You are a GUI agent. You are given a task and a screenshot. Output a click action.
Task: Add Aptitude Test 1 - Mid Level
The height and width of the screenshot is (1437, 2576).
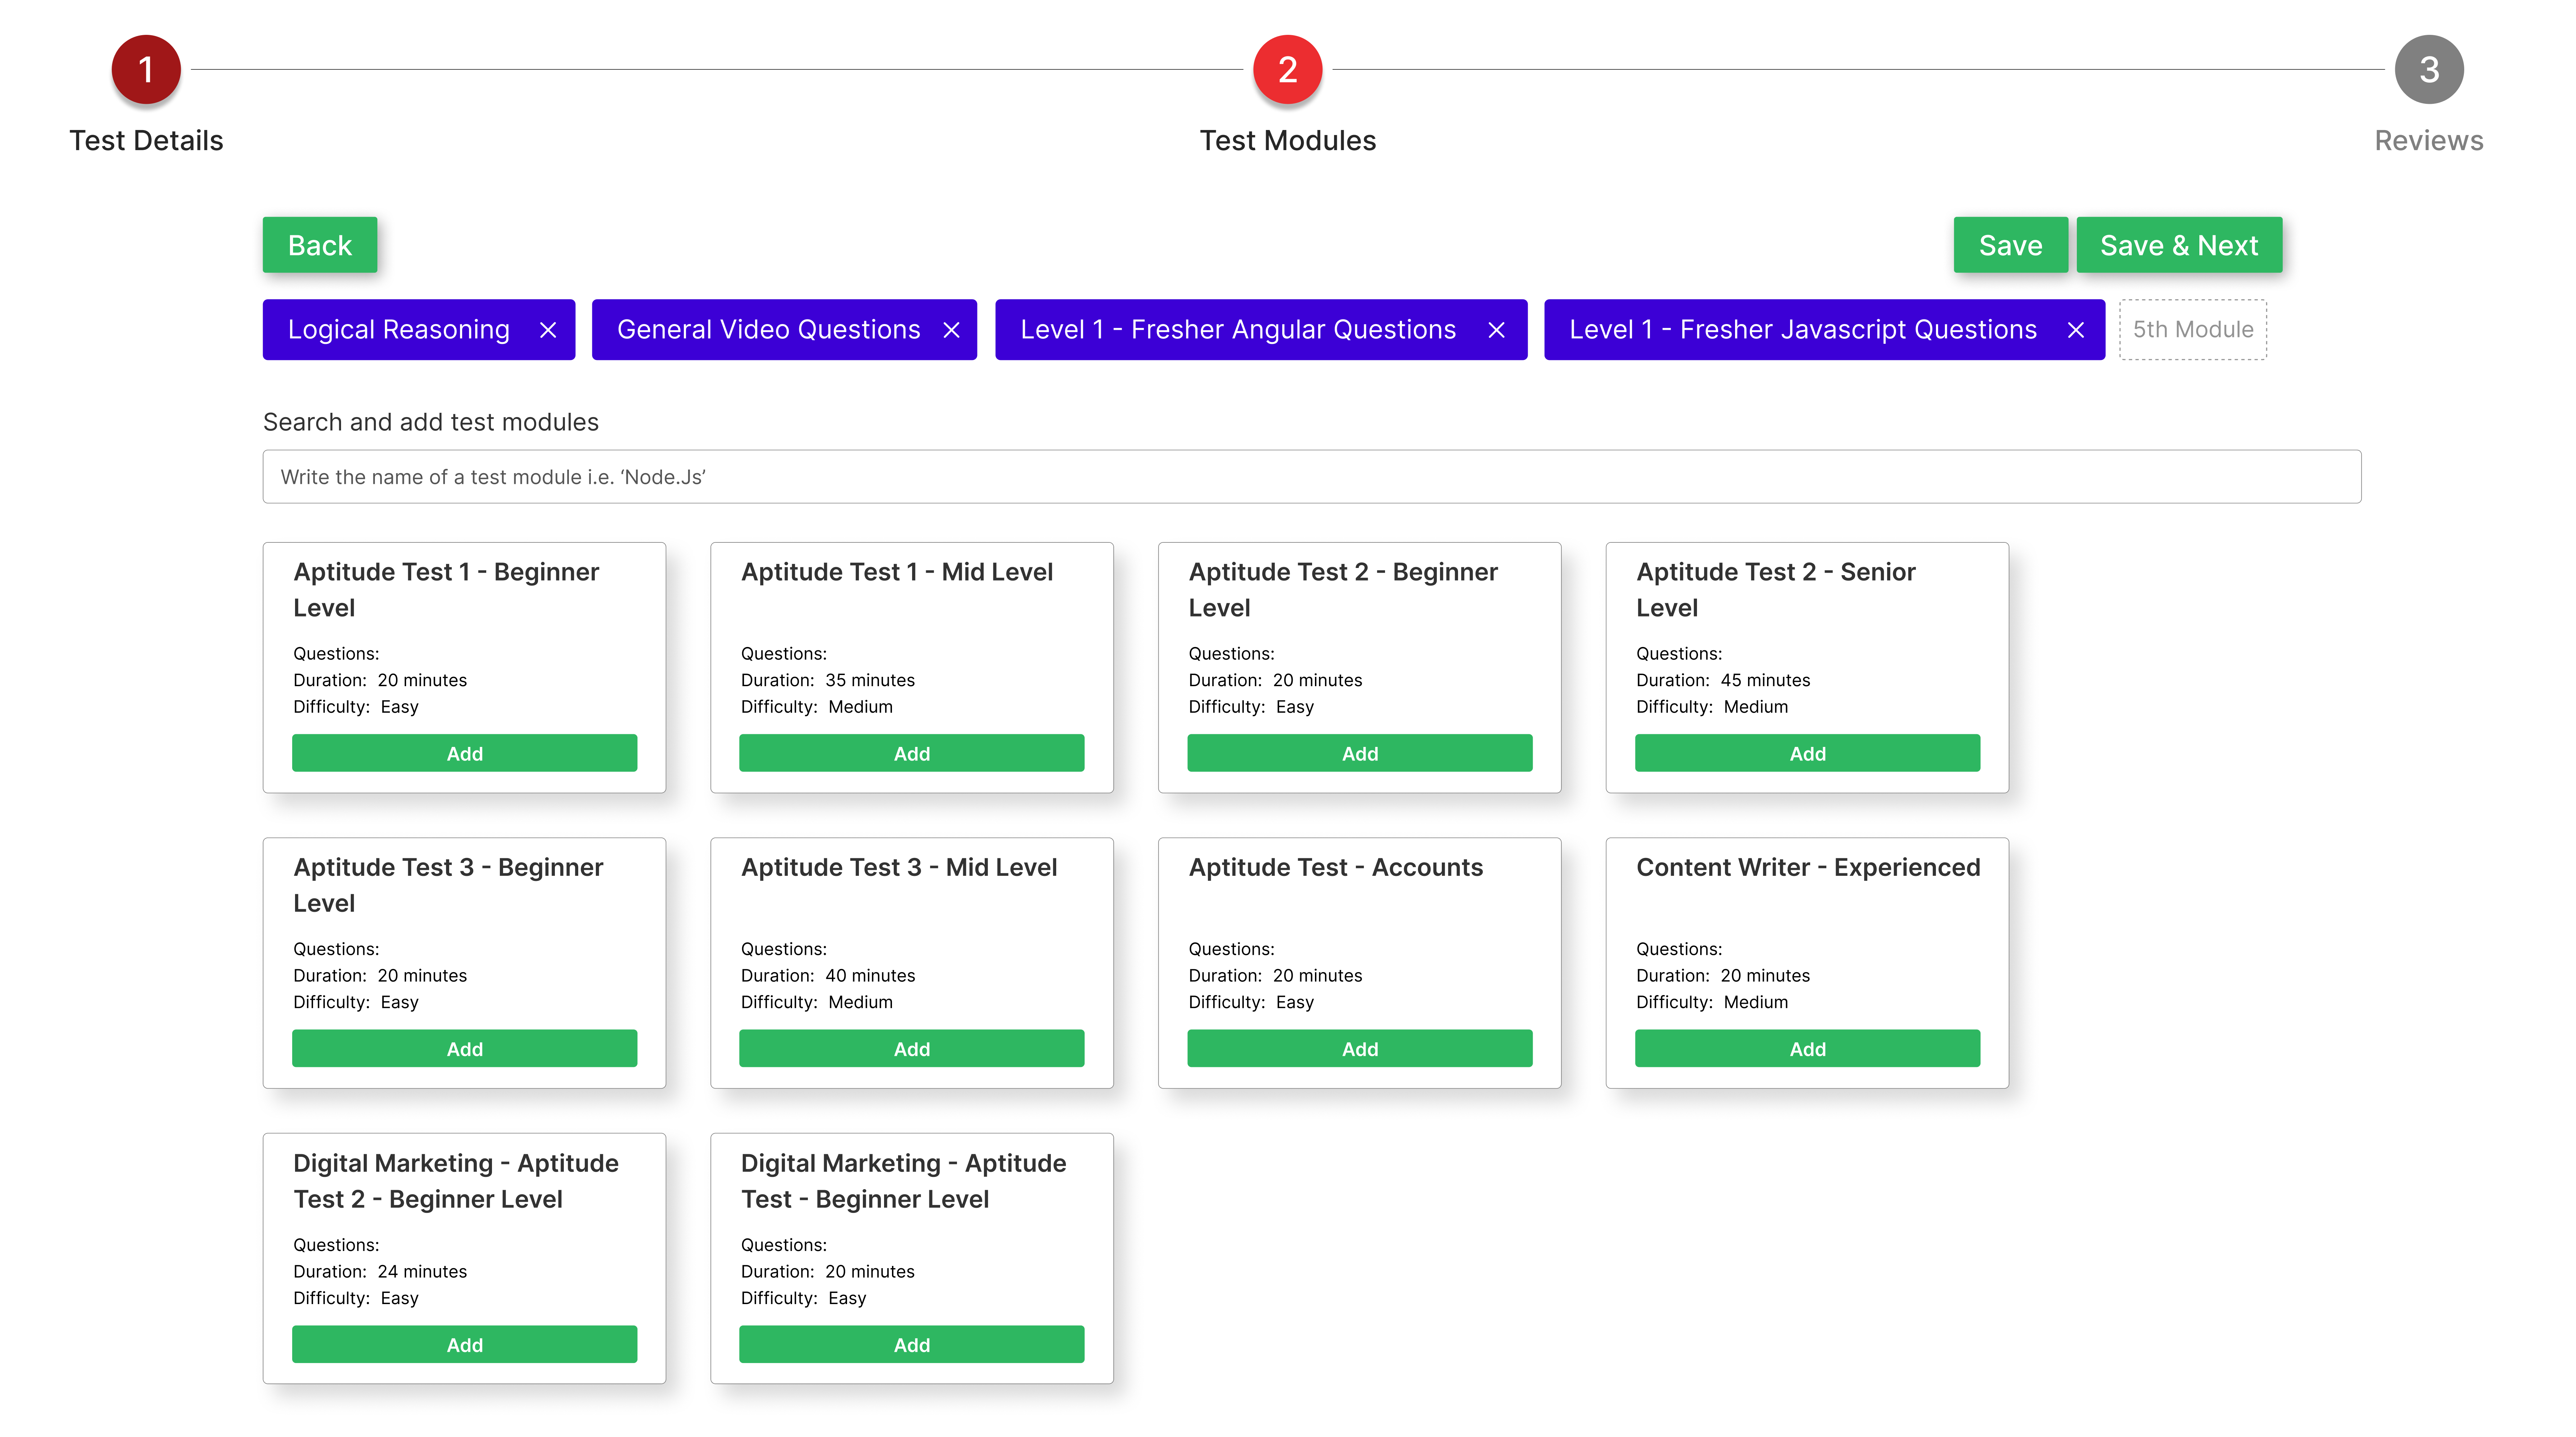[911, 753]
